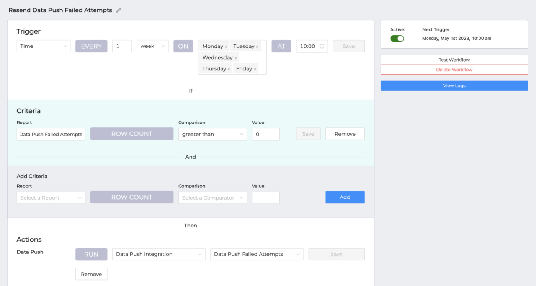Screen dimensions: 536x286
Task: Click Add to create the new criteria
Action: coord(345,197)
